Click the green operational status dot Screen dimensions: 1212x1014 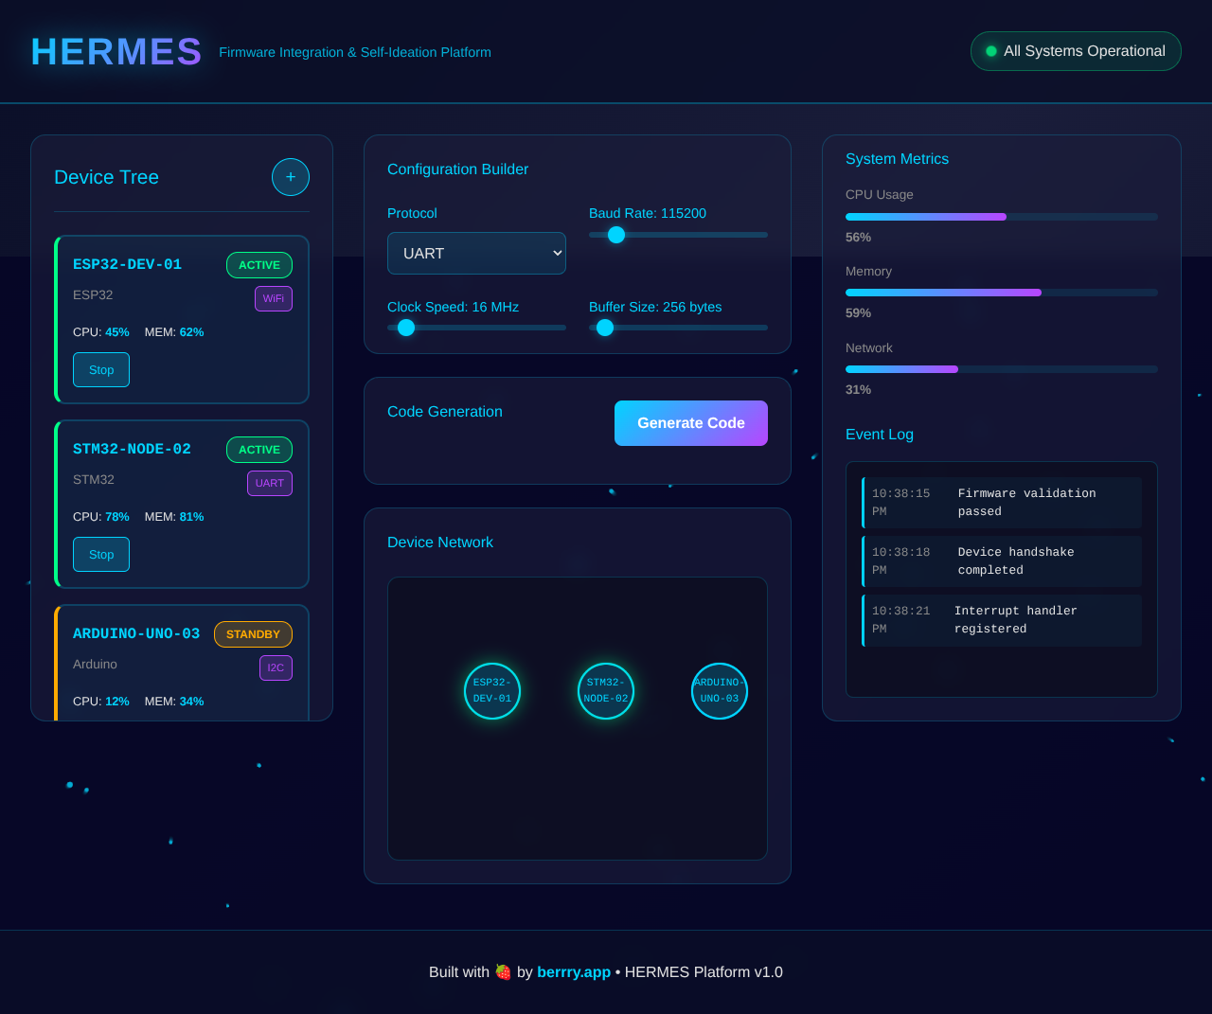990,51
